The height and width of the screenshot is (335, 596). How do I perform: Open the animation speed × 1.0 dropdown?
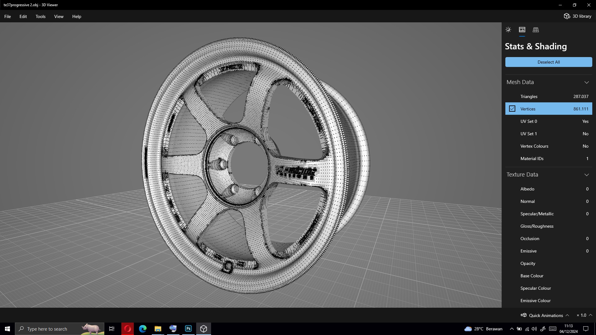tap(584, 315)
